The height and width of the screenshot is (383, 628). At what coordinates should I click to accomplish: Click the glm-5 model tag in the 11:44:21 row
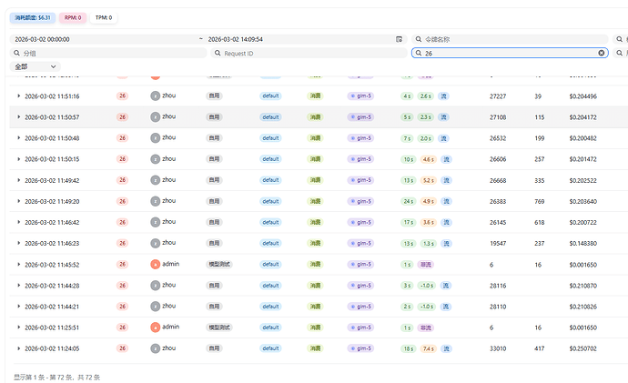[x=360, y=307]
